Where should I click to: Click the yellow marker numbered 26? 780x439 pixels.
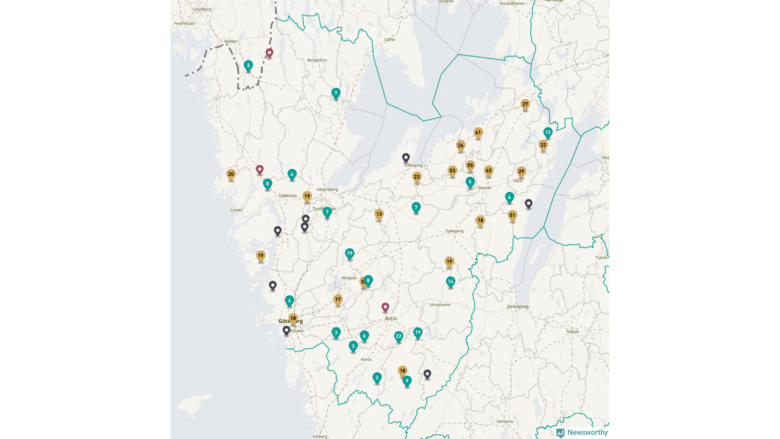tap(461, 145)
